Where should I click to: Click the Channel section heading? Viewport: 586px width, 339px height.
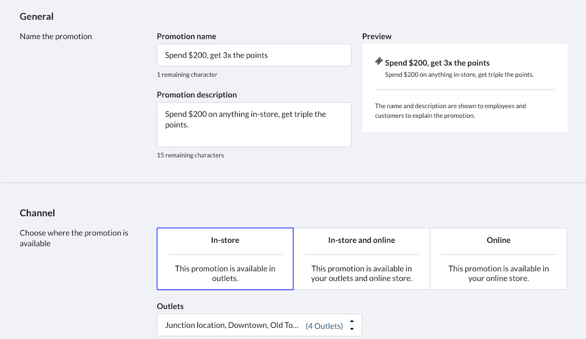[37, 213]
